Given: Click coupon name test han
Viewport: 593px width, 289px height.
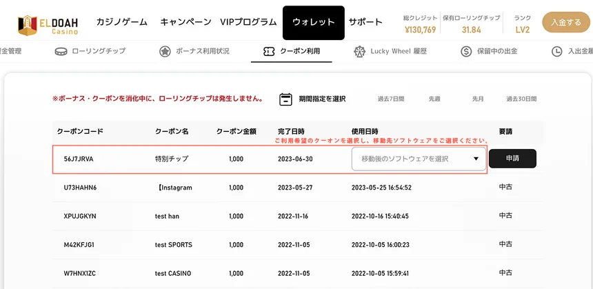Looking at the screenshot, I should pos(167,217).
